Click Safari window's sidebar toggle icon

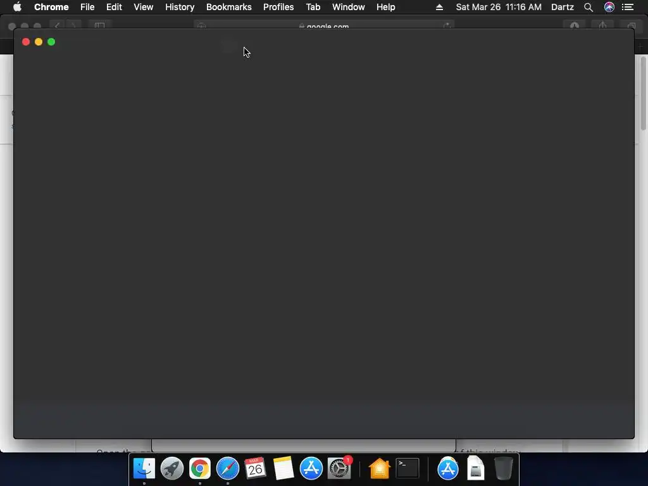tap(99, 25)
